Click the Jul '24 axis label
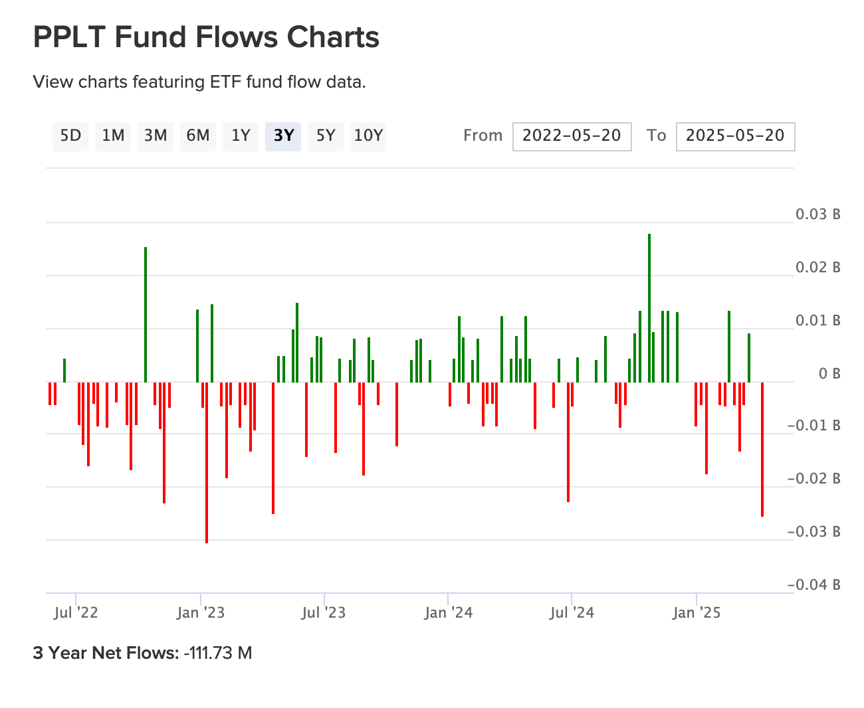The height and width of the screenshot is (708, 864). (x=572, y=612)
